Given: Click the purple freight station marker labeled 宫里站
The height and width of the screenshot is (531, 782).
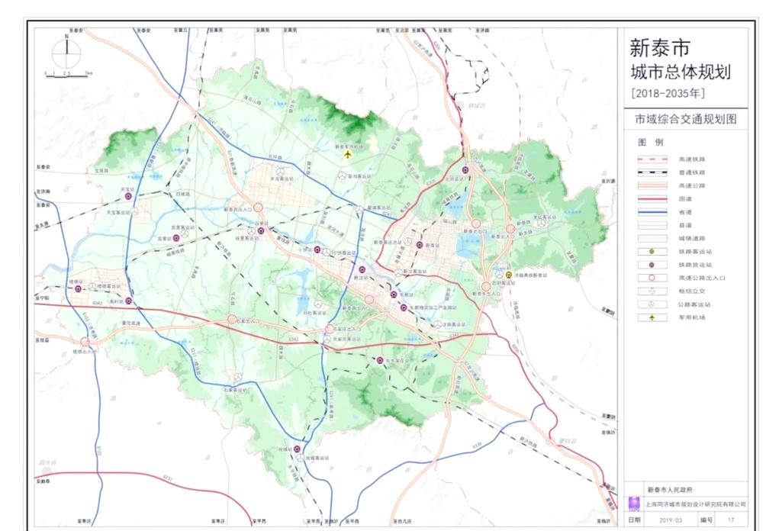Looking at the screenshot, I should [x=176, y=238].
